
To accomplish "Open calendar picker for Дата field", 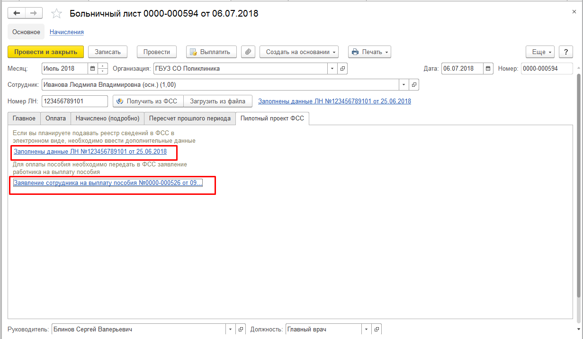I will 488,69.
